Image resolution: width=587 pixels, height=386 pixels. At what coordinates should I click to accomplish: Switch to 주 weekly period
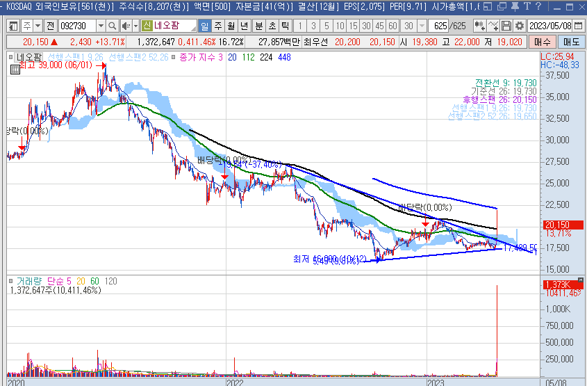tap(218, 26)
